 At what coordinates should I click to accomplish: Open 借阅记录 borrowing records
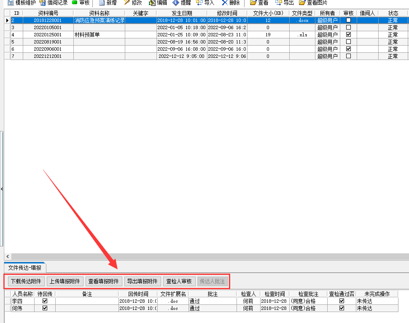tap(54, 3)
